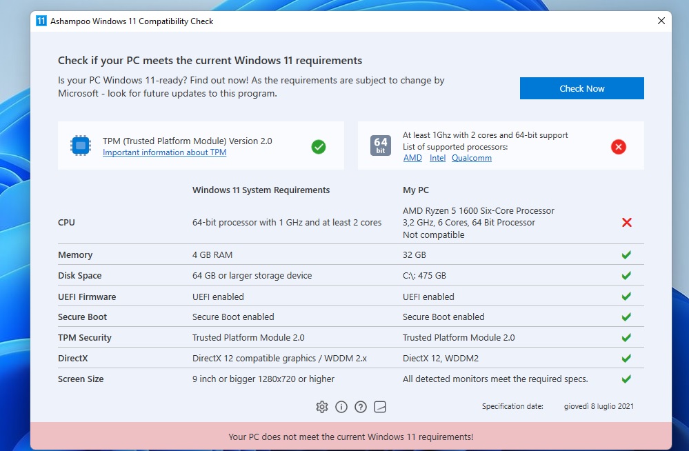The image size is (689, 451).
Task: Click the 'C:\: 475 GB' disk value
Action: [x=424, y=276]
